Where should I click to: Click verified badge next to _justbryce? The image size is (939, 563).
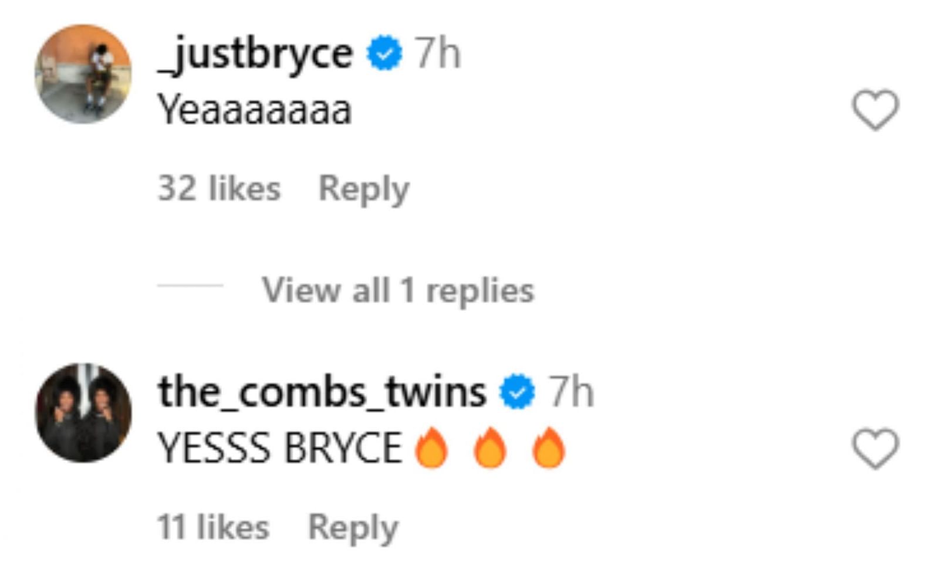click(x=384, y=53)
